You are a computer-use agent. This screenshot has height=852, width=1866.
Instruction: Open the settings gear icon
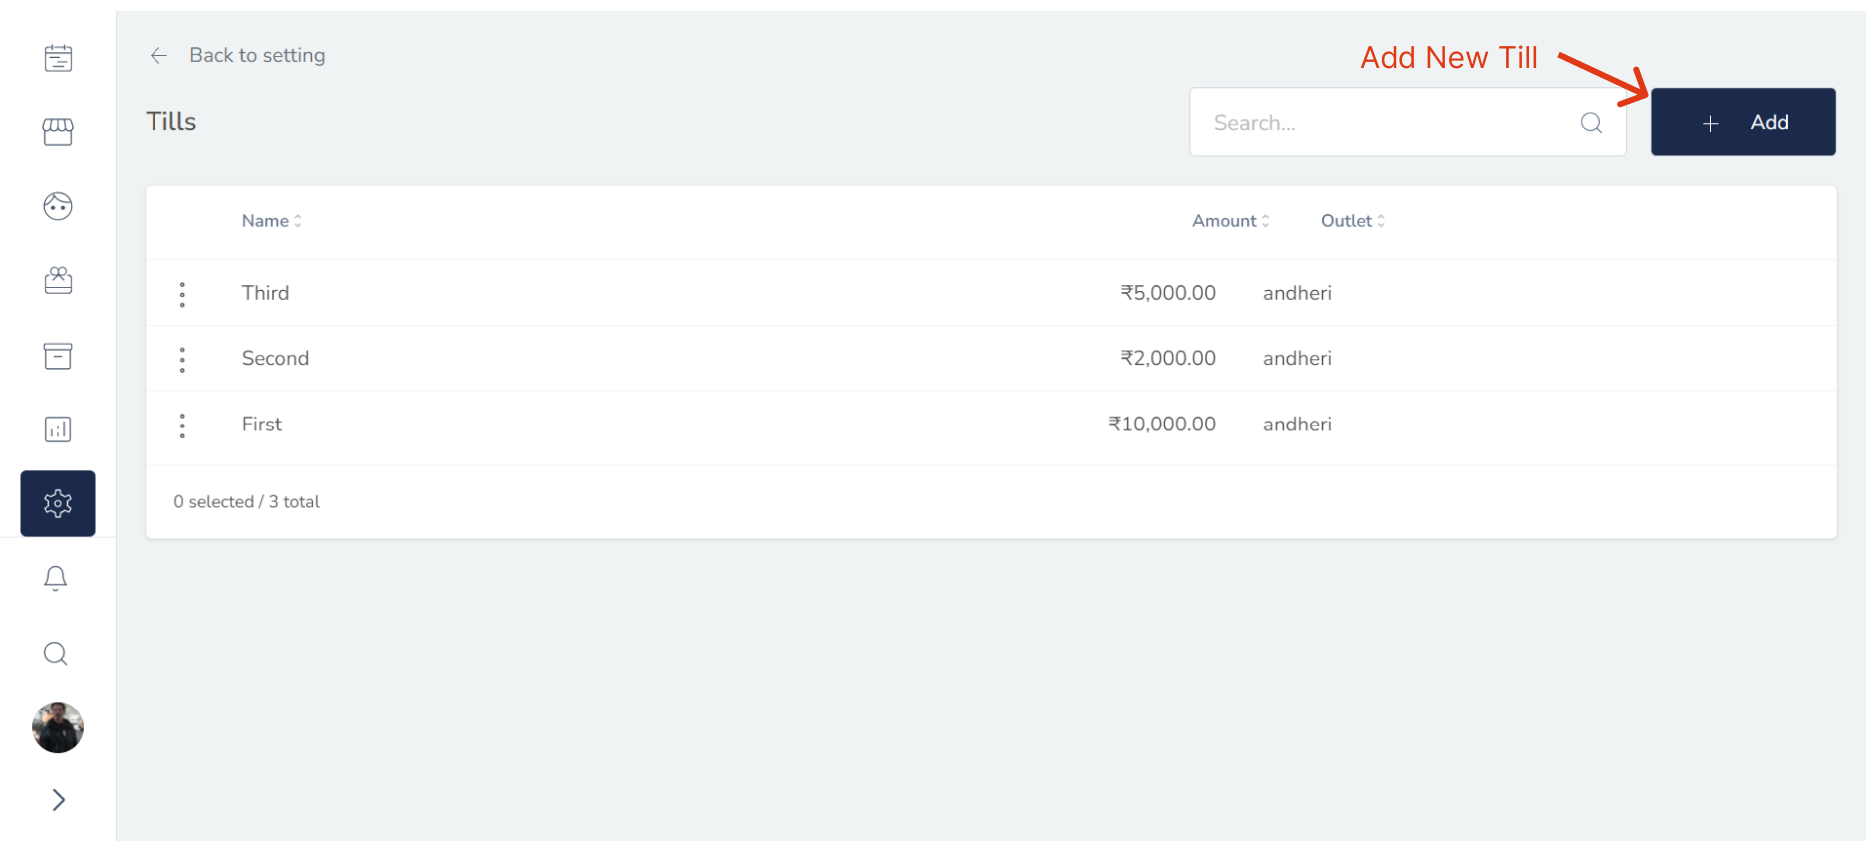pos(58,503)
